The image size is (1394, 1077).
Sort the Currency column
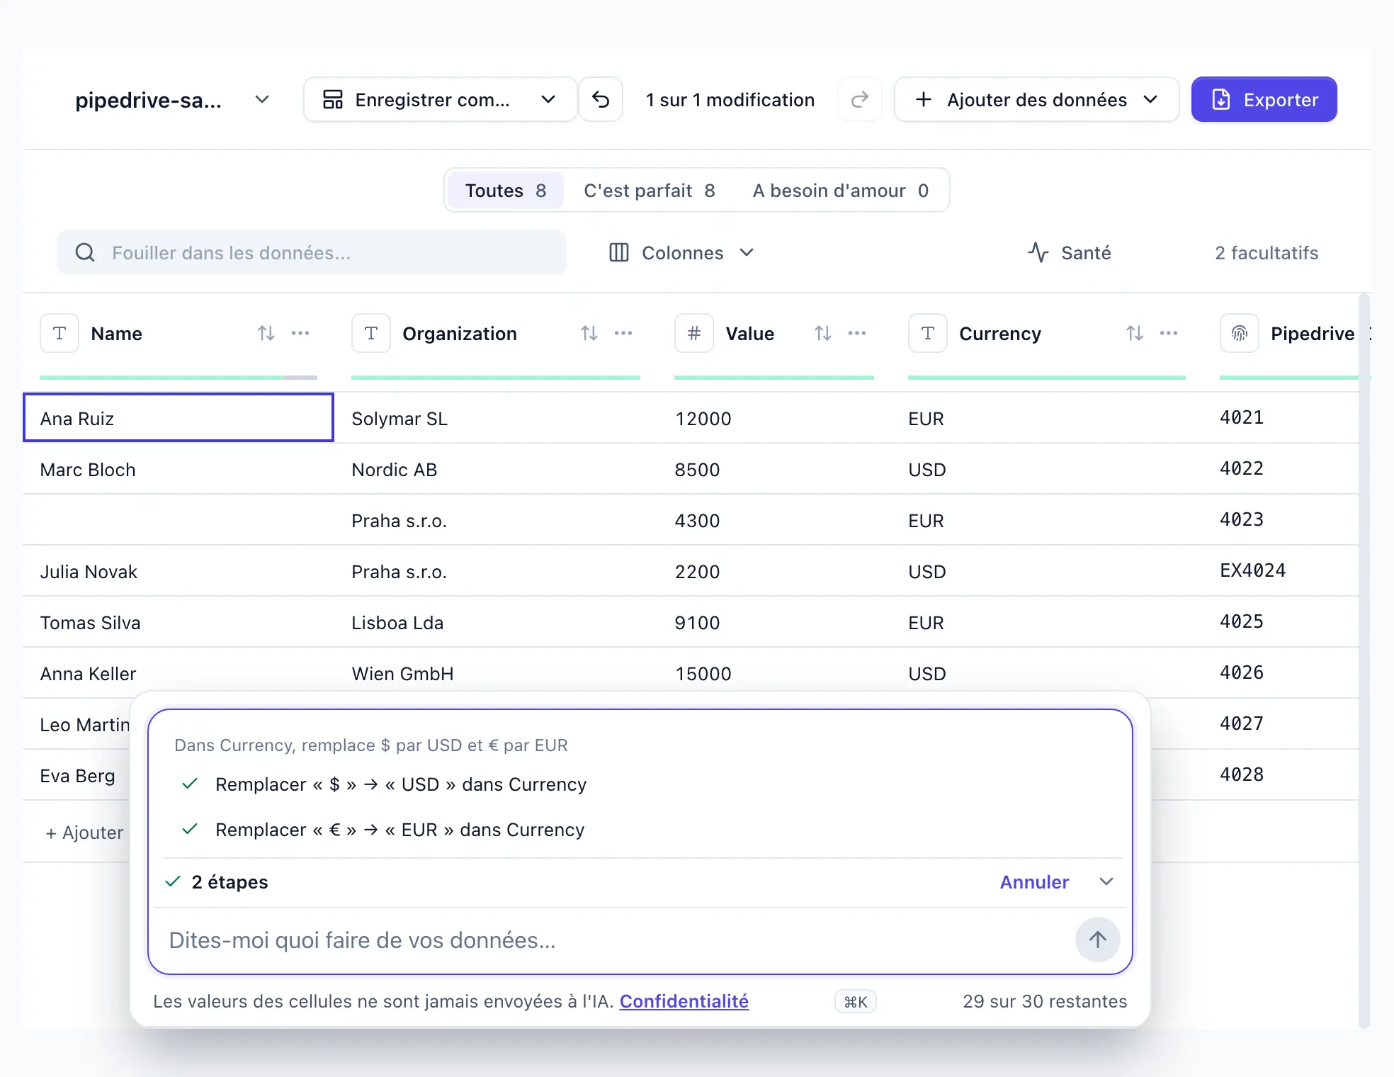pos(1135,333)
